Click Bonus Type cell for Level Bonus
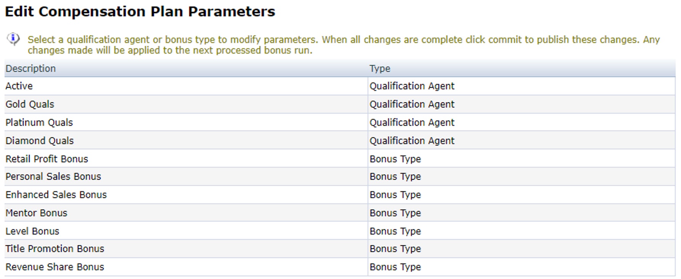Viewport: 681px width, 279px height. click(395, 231)
